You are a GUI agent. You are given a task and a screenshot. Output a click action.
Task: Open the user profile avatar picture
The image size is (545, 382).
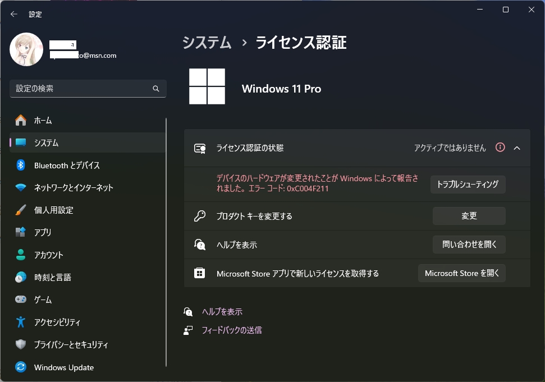[26, 49]
